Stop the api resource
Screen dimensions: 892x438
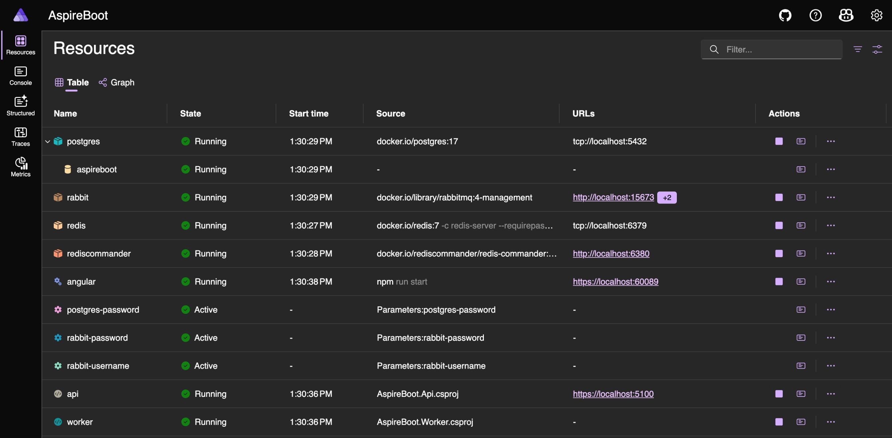(x=779, y=394)
